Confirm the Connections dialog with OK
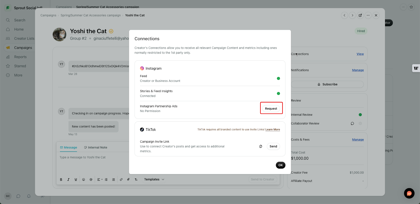The image size is (420, 204). click(281, 165)
